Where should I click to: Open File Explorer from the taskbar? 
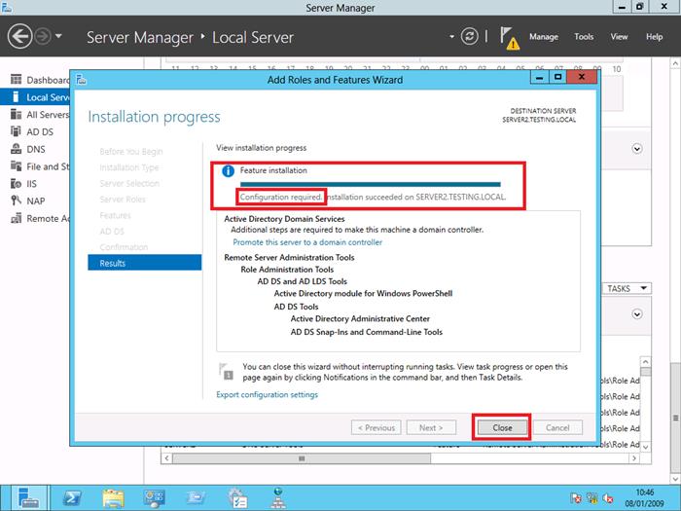point(113,498)
